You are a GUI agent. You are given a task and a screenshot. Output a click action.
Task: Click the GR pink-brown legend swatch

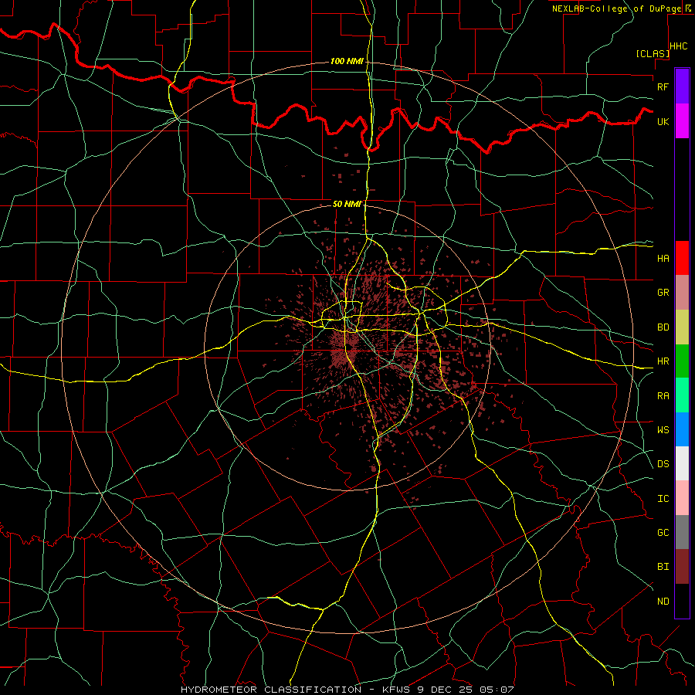pos(682,293)
